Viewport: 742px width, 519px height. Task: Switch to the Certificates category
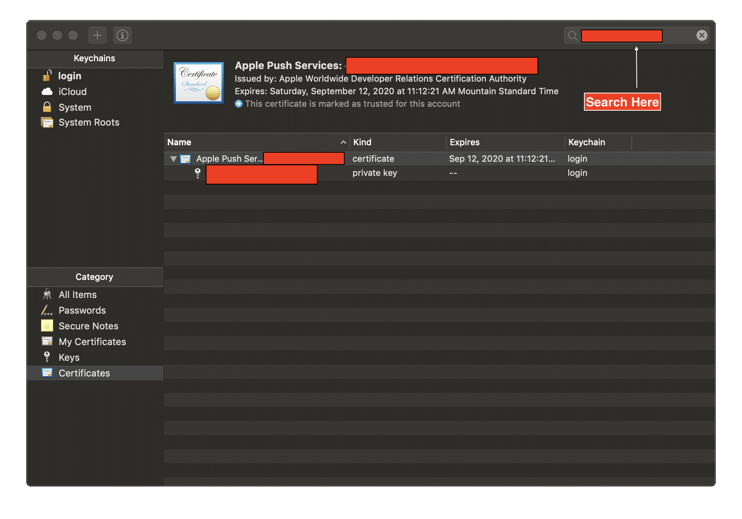coord(84,373)
